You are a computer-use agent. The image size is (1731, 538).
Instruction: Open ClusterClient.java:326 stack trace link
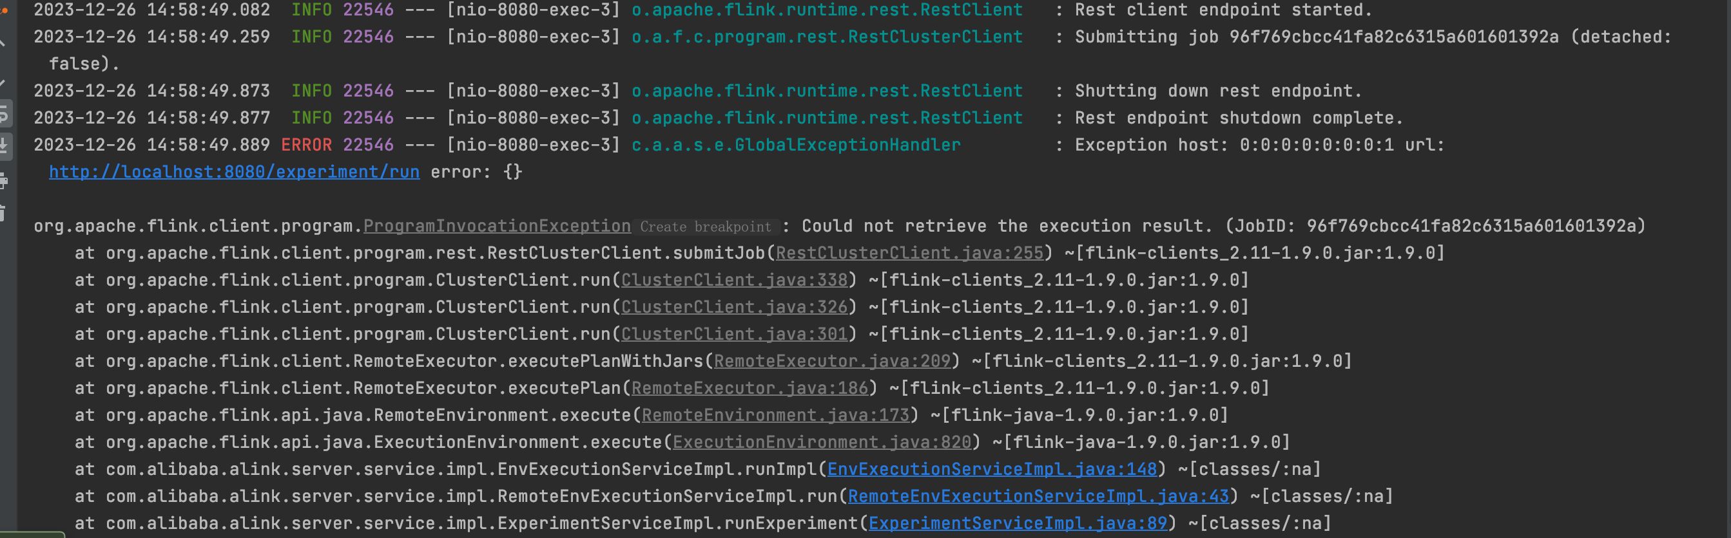pyautogui.click(x=734, y=306)
